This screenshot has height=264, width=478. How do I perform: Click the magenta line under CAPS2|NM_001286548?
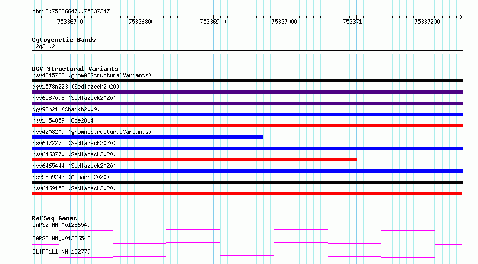click(x=247, y=243)
